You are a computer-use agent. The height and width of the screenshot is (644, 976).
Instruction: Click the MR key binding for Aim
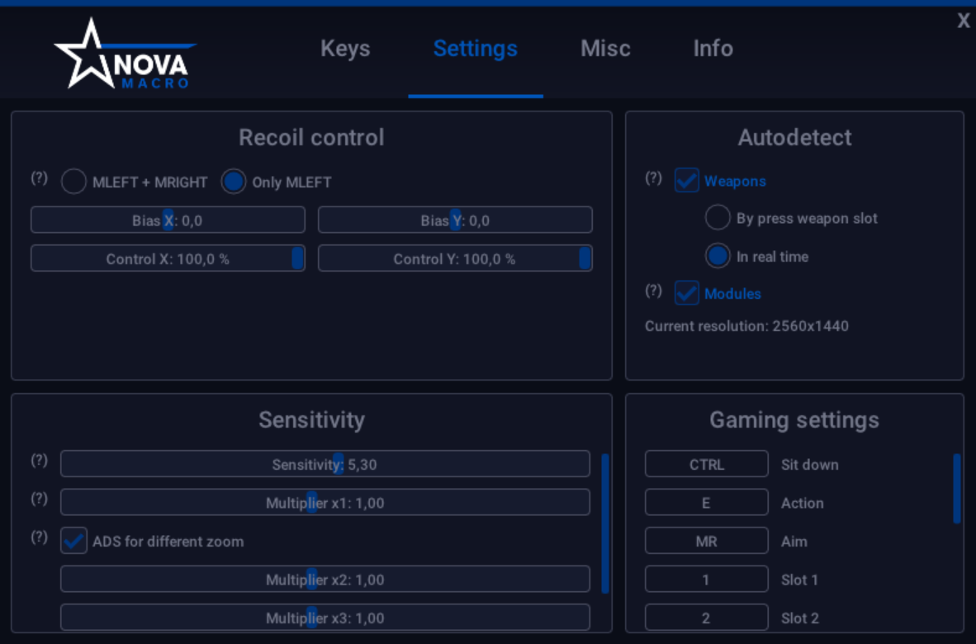click(x=706, y=541)
